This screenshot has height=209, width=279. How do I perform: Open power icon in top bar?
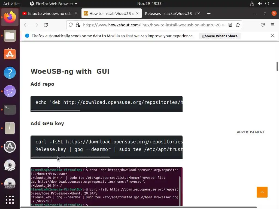(267, 4)
